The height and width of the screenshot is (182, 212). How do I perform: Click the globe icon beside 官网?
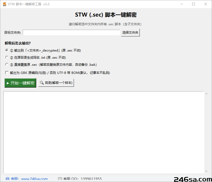click(8, 179)
